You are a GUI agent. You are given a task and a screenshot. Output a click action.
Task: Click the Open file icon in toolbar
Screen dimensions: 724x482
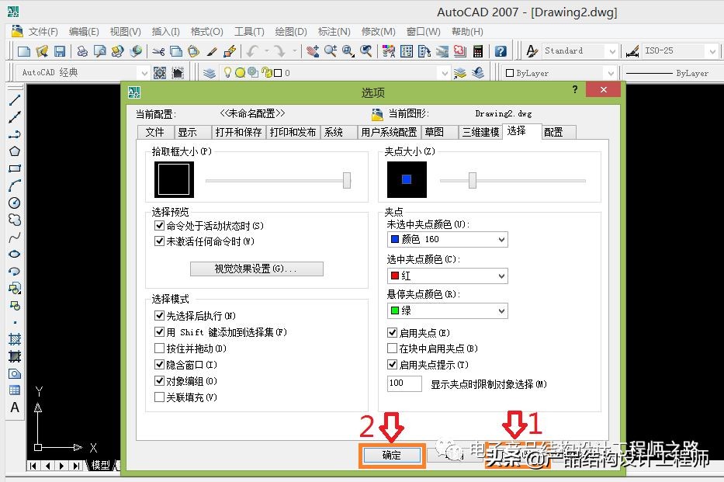(42, 51)
